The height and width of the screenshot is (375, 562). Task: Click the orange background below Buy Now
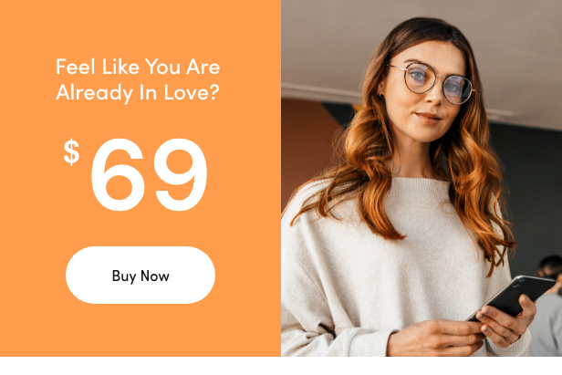click(x=140, y=329)
